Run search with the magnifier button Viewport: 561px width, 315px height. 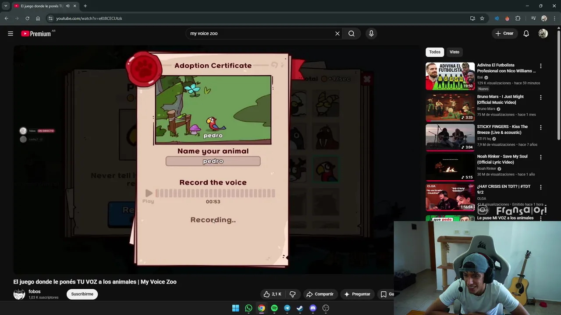pos(352,33)
